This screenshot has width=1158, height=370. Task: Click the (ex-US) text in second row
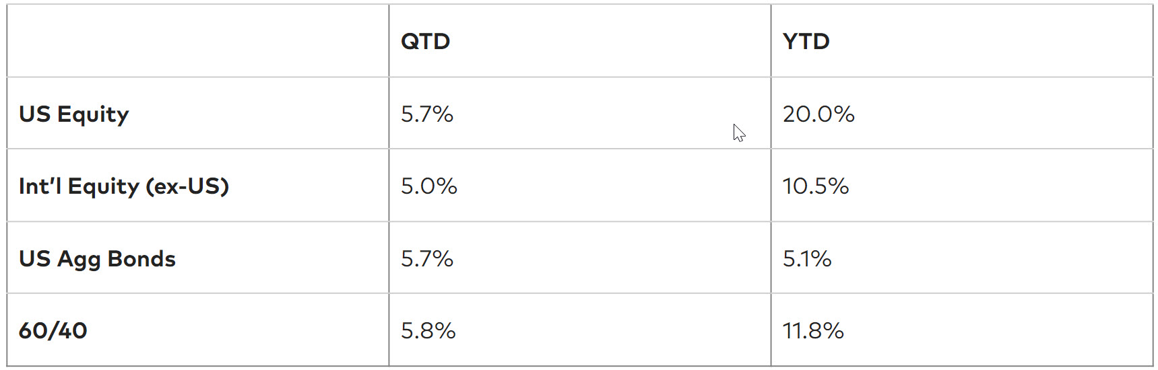point(187,186)
